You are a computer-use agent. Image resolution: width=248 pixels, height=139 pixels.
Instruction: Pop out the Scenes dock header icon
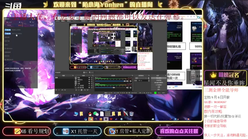[73, 76]
